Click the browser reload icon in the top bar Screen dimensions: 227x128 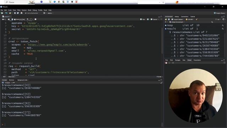(x=163, y=2)
